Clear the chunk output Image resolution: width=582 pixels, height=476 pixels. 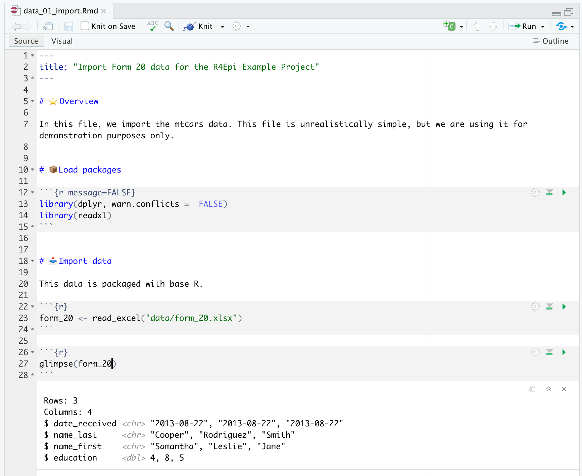pyautogui.click(x=564, y=389)
